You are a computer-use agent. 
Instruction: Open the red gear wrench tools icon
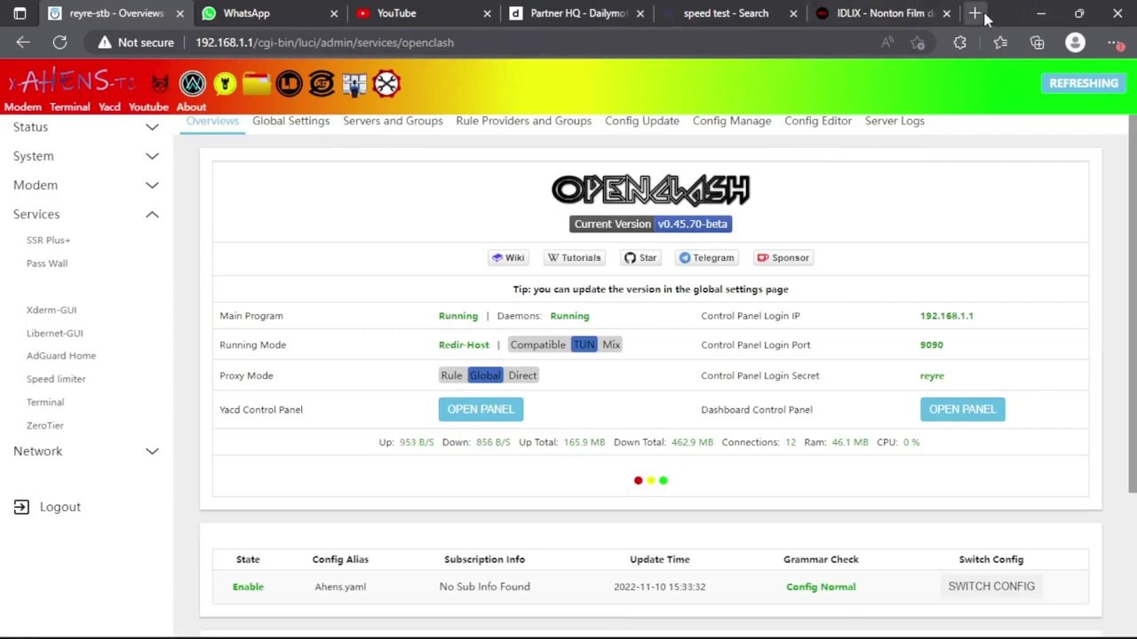386,83
